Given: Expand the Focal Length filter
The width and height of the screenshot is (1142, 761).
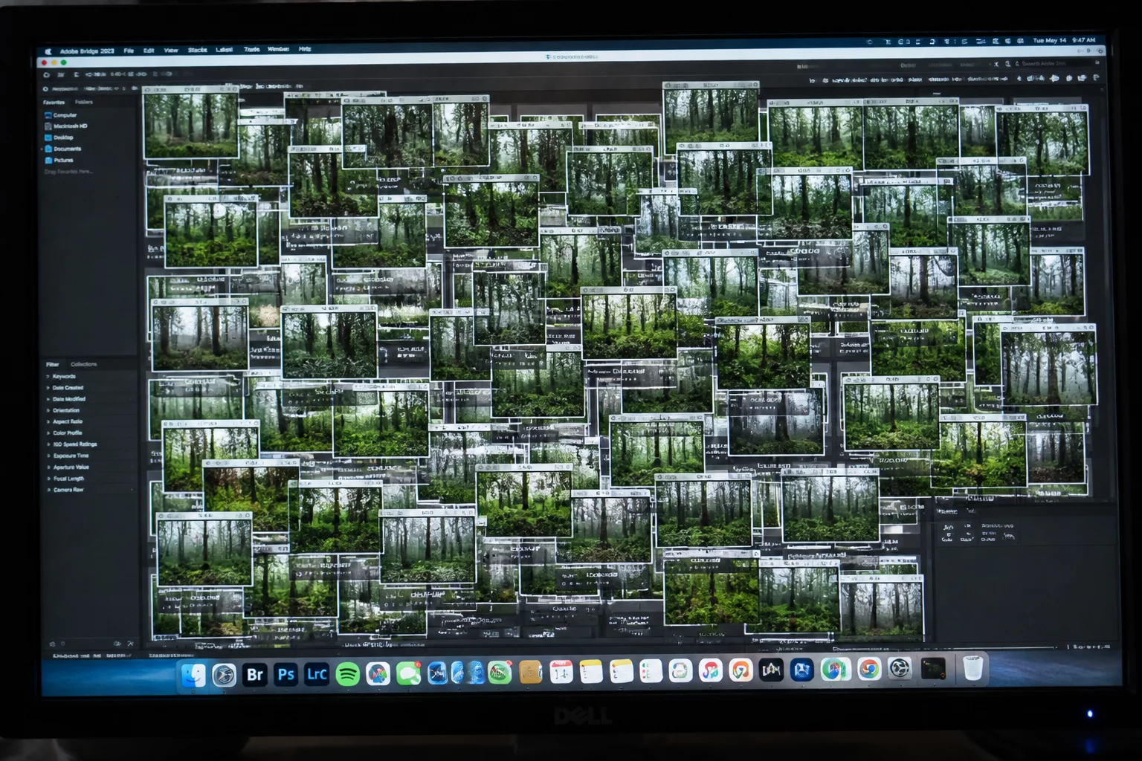Looking at the screenshot, I should [48, 479].
